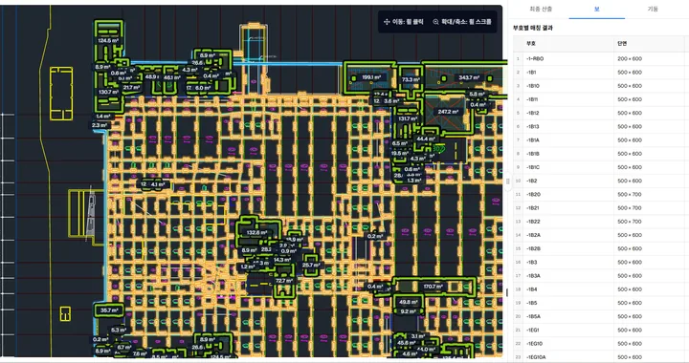
Task: Select the cell reading exactly -1EG10
Action: pyautogui.click(x=567, y=344)
